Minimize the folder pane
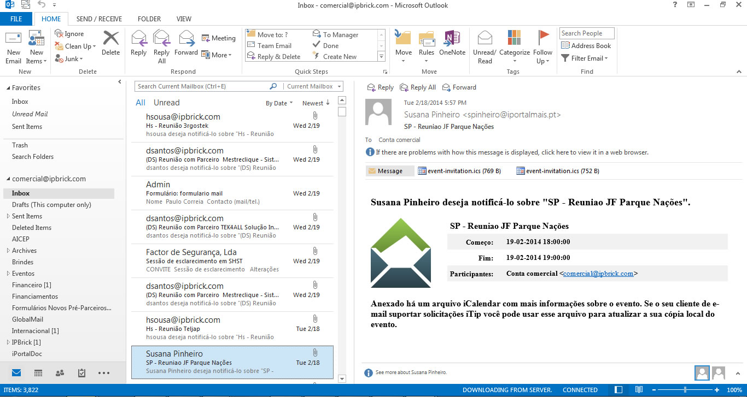 [x=120, y=82]
